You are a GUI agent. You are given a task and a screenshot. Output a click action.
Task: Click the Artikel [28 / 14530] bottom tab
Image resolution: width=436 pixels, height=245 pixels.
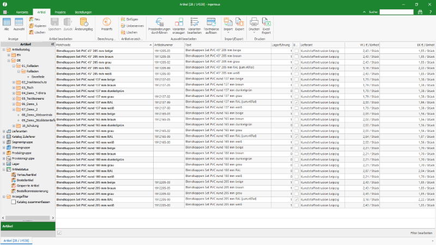tap(16, 241)
